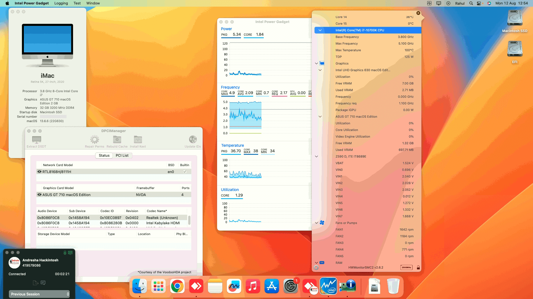Image resolution: width=533 pixels, height=299 pixels.
Task: Open Spotlight search in menu bar
Action: pos(471,3)
